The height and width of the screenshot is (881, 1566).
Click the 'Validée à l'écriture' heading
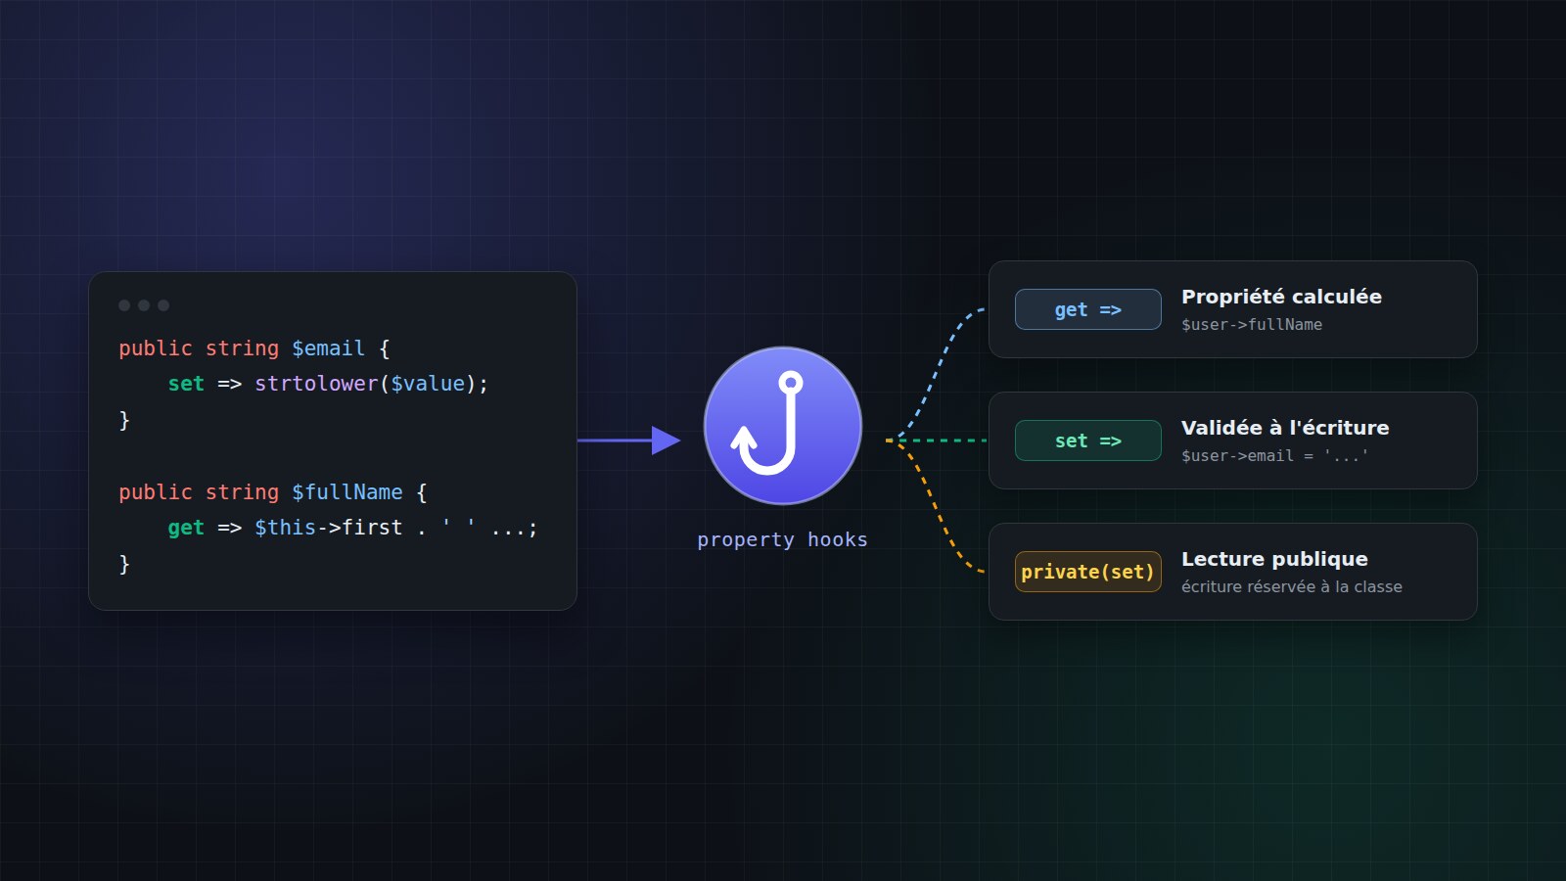pos(1285,428)
